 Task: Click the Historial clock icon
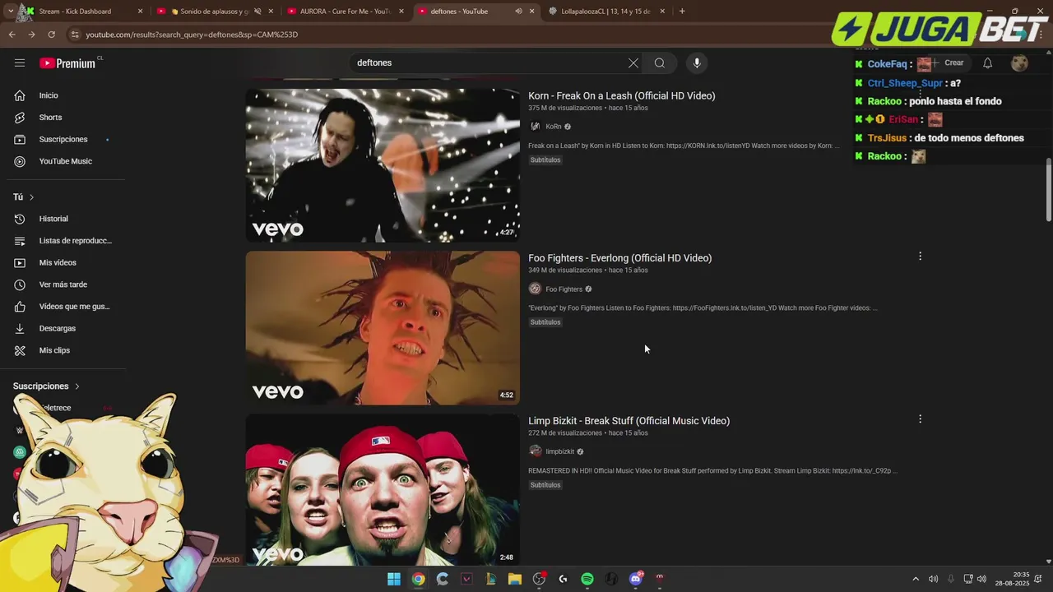20,219
